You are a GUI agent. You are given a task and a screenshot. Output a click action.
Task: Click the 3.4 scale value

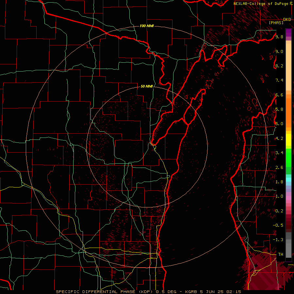tap(279, 153)
